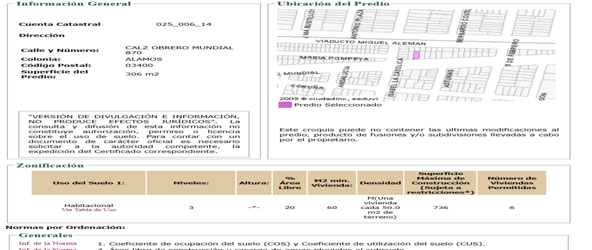
Task: Click Superficie Máxima de Construcción header
Action: click(441, 183)
